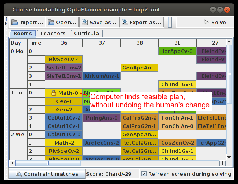
Task: Click the Export as icon
Action: click(x=125, y=23)
